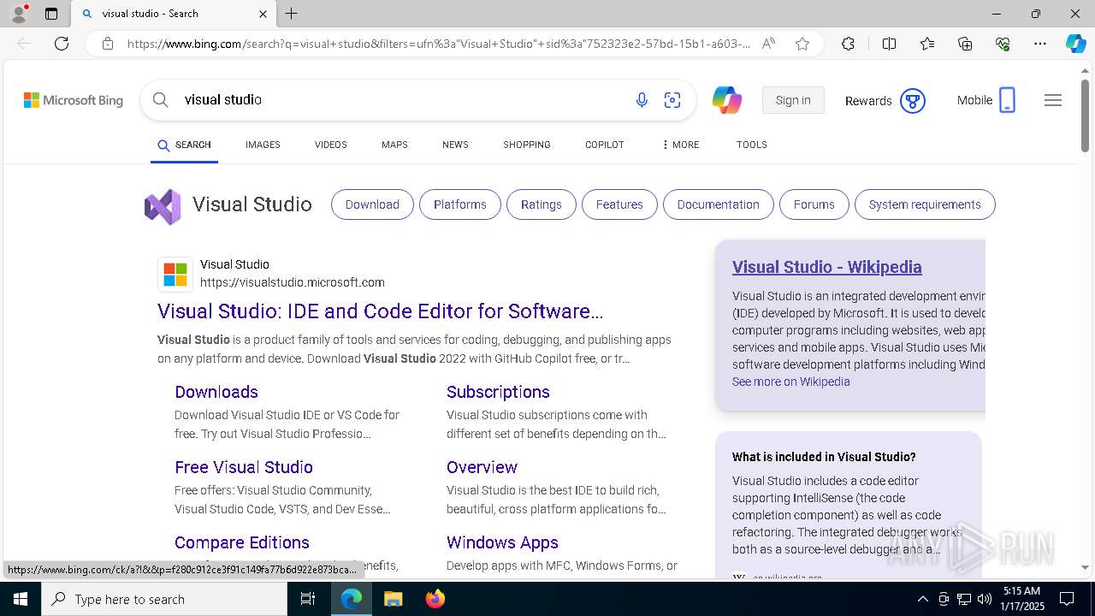Open the Subscriptions sublink
This screenshot has height=616, width=1095.
(498, 392)
